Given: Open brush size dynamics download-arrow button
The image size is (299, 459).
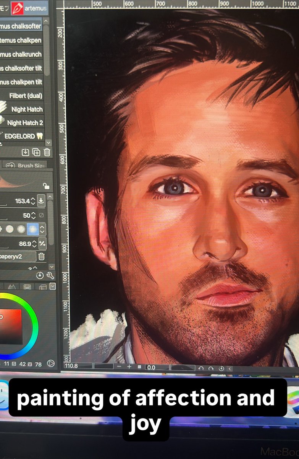Looking at the screenshot, I should coord(41,201).
